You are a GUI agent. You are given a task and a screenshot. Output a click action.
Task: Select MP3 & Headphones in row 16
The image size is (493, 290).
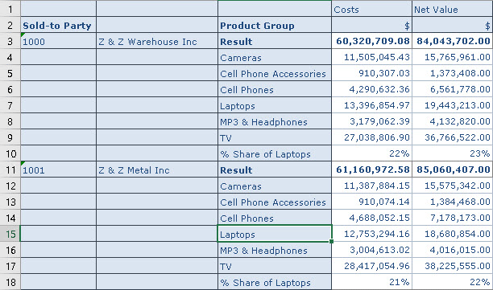[x=275, y=250]
